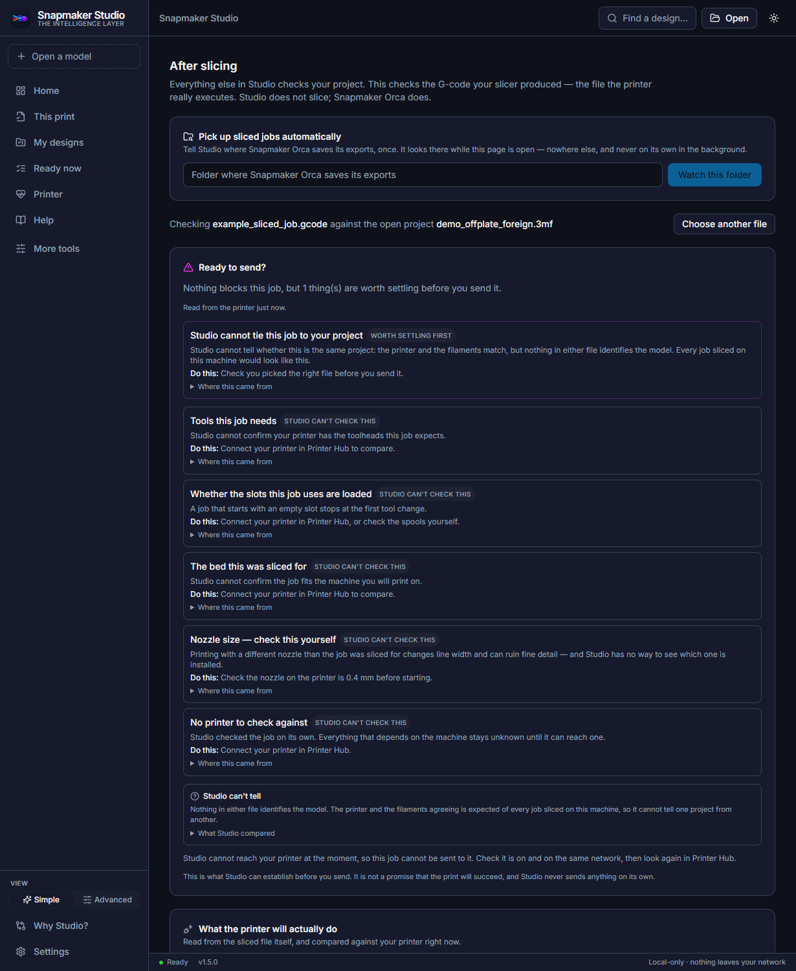The width and height of the screenshot is (796, 971).
Task: Click the Printer heart-pulse icon
Action: [x=21, y=194]
